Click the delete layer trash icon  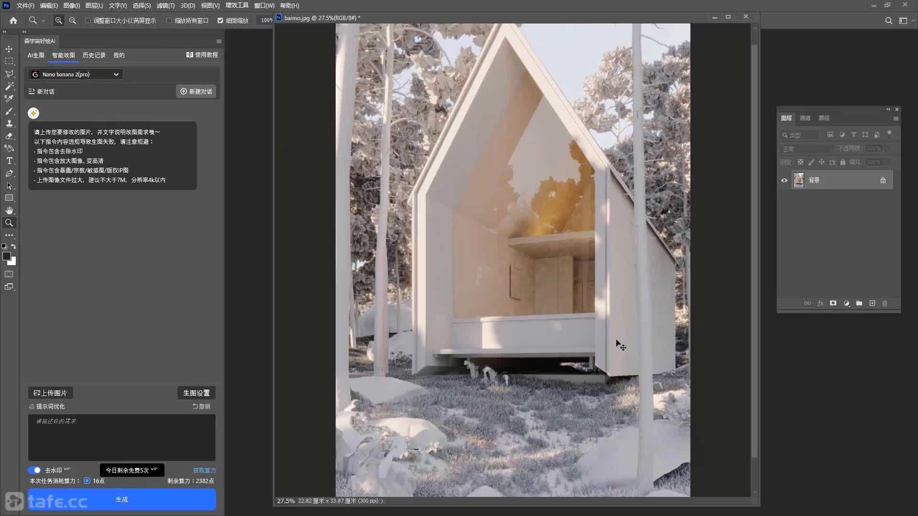point(885,303)
